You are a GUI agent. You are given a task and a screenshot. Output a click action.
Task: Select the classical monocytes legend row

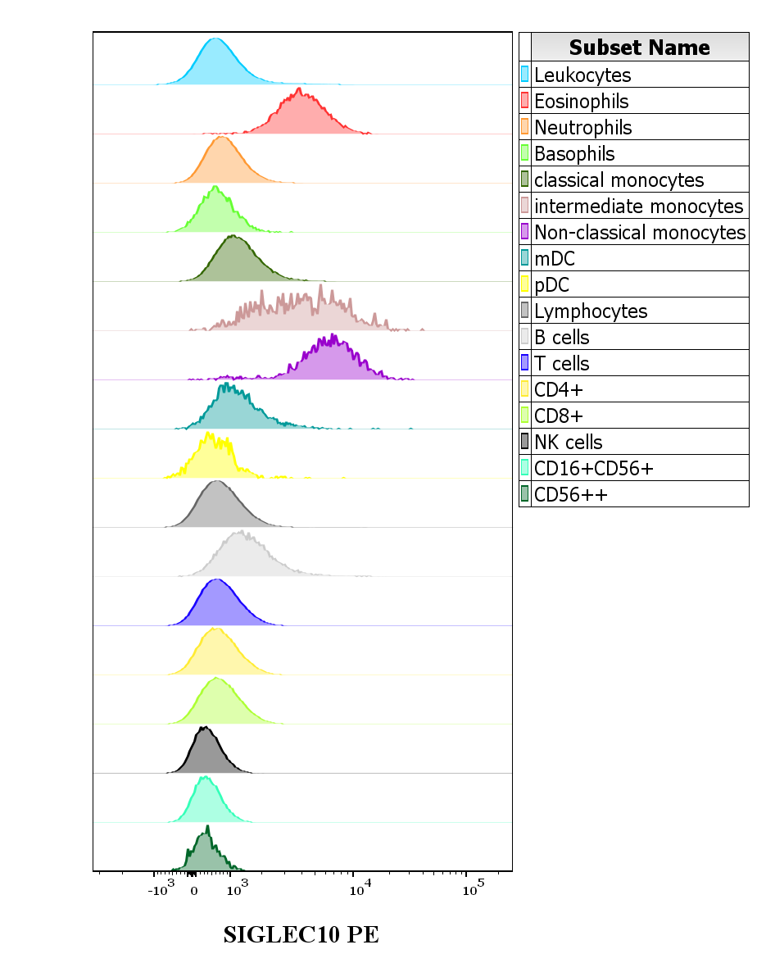coord(619,179)
